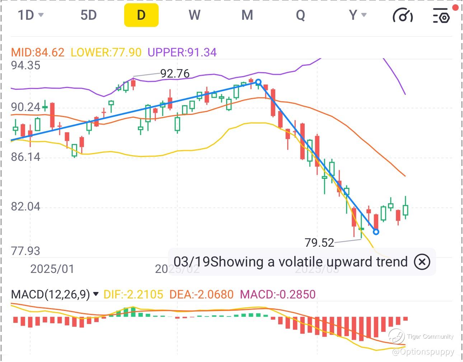This screenshot has width=463, height=362.
Task: Open the chart gauge indicator icon
Action: [403, 15]
